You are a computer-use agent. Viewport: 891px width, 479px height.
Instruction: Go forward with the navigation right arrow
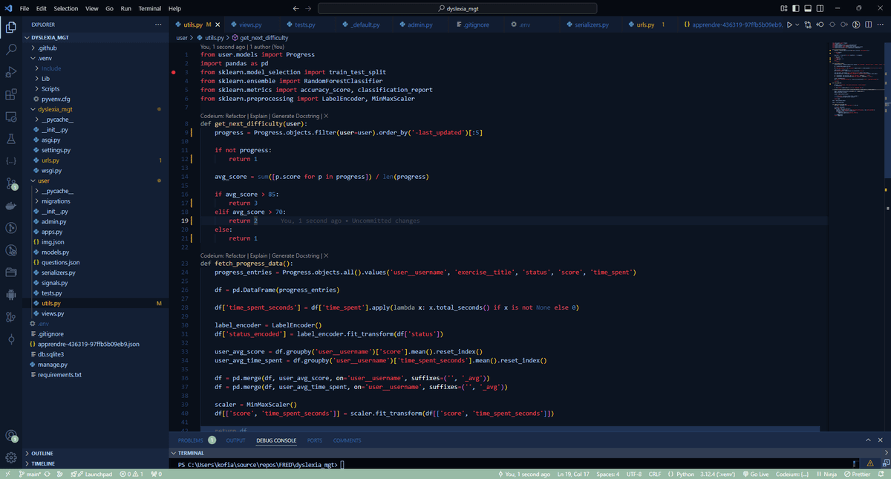click(308, 8)
